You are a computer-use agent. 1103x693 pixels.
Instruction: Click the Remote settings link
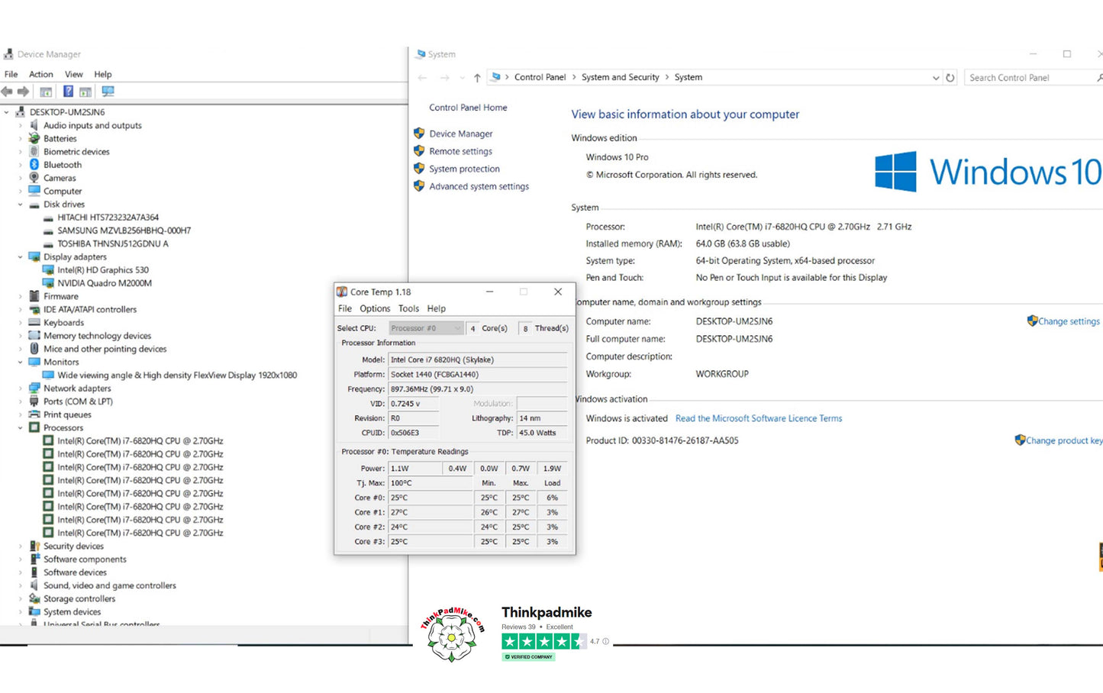click(460, 151)
